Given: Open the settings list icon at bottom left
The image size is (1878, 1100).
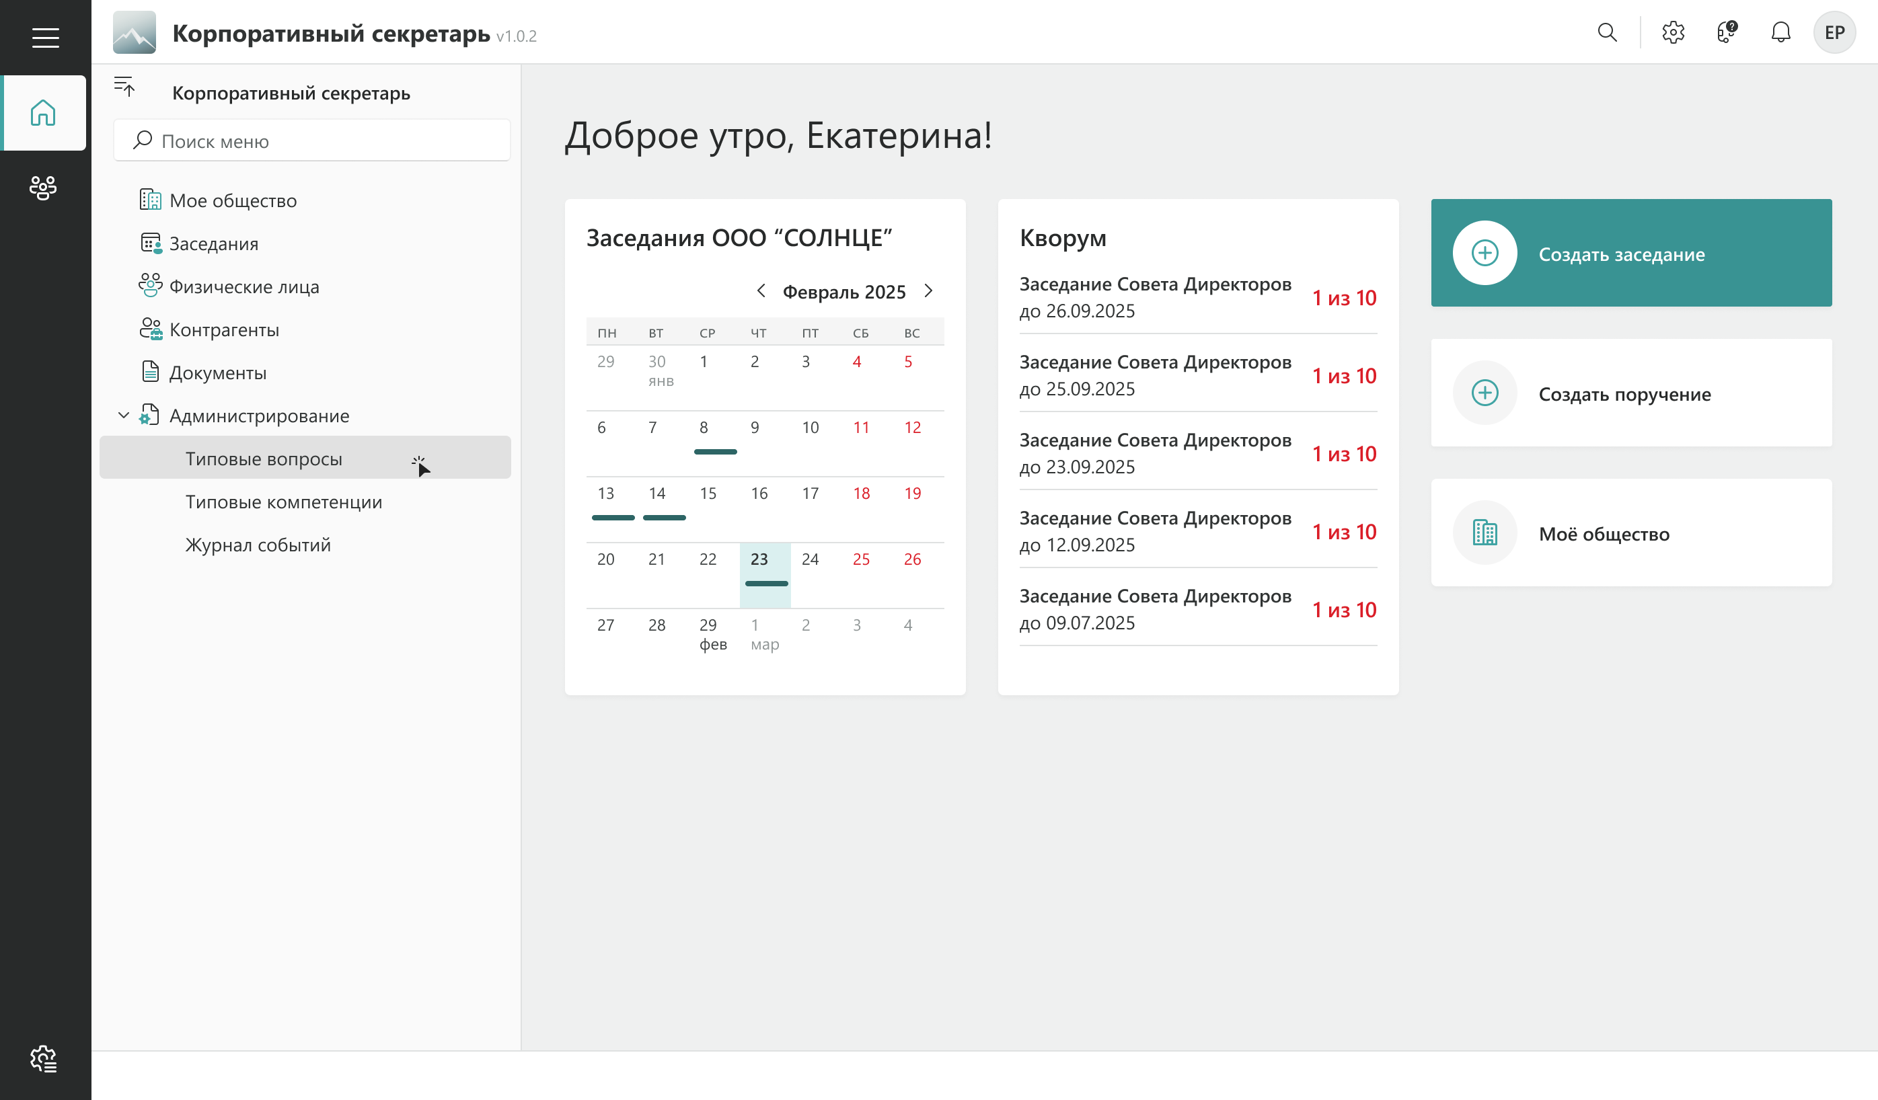Looking at the screenshot, I should 43,1058.
